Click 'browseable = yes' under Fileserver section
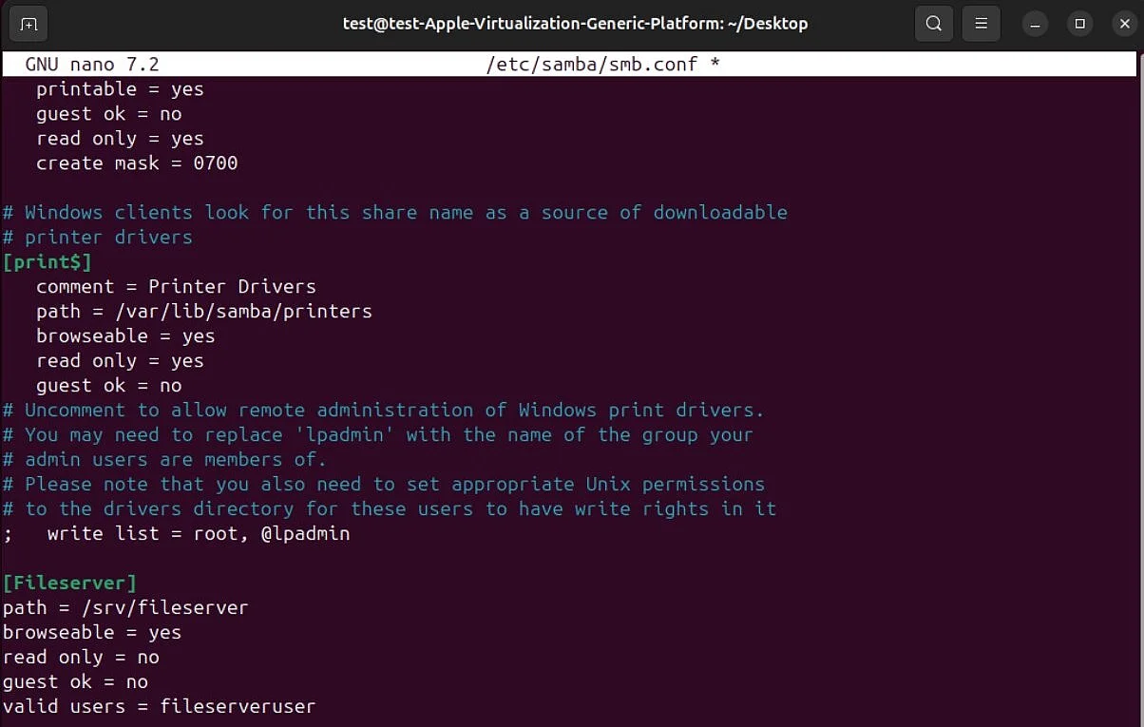 tap(92, 632)
